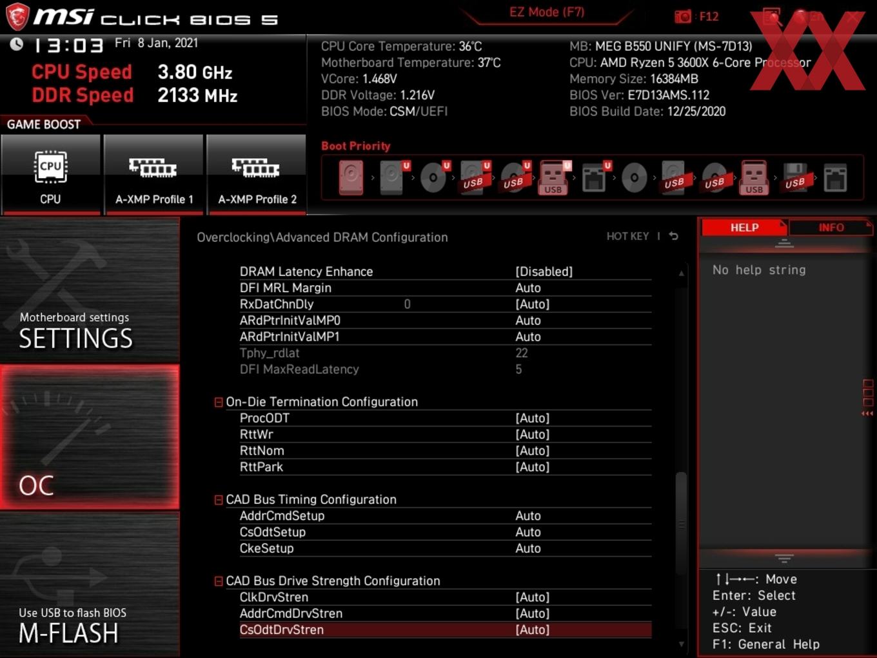Open DRAM Latency Enhance [Disabled] dropdown
The height and width of the screenshot is (658, 877).
point(544,272)
